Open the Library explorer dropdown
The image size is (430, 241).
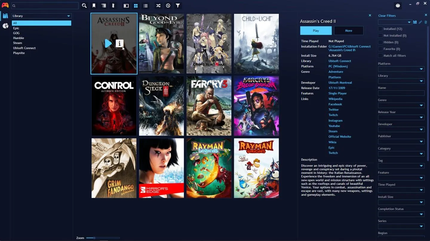coord(42,16)
